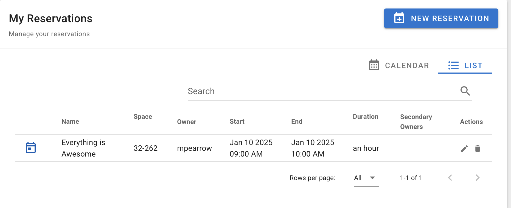This screenshot has height=208, width=511.
Task: Go to previous page arrow
Action: tap(450, 178)
